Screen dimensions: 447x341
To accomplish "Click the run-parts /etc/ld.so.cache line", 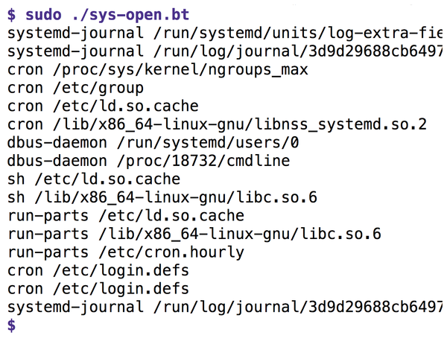I will 126,216.
